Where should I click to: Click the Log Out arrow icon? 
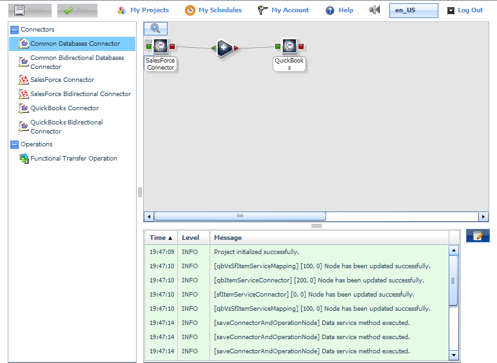[x=451, y=11]
